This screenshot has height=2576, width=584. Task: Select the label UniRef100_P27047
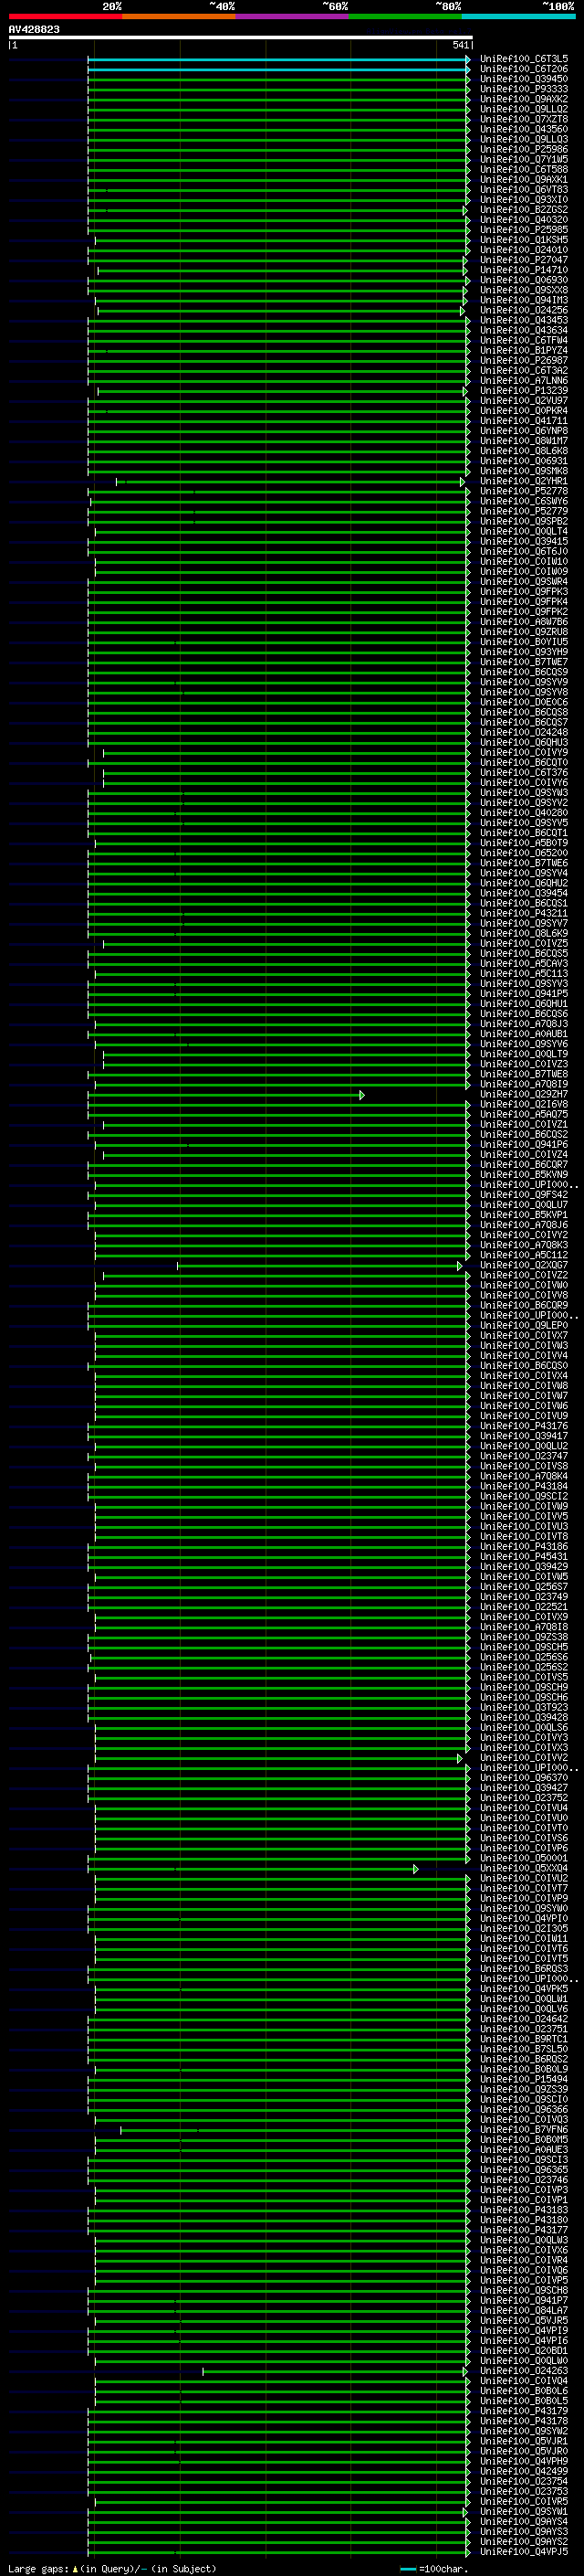[524, 260]
